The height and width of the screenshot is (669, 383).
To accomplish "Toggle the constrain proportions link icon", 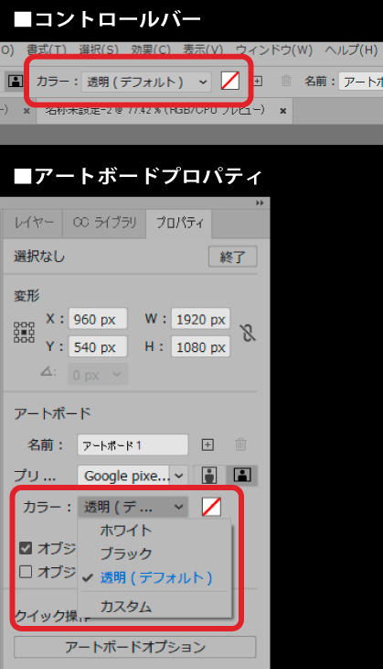I will pyautogui.click(x=248, y=333).
